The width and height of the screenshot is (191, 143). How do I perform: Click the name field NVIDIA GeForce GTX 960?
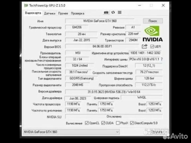pos(100,21)
